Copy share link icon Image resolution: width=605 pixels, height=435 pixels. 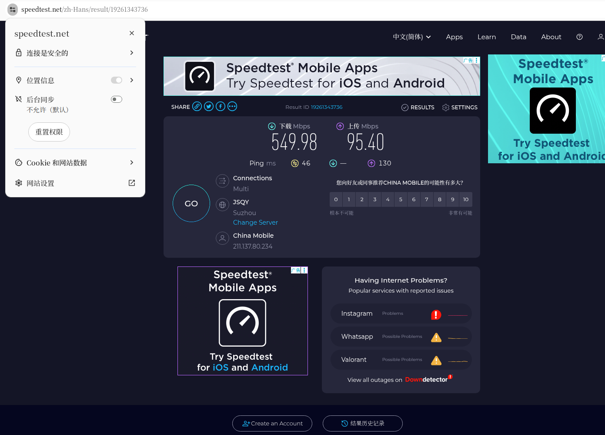[x=197, y=106]
